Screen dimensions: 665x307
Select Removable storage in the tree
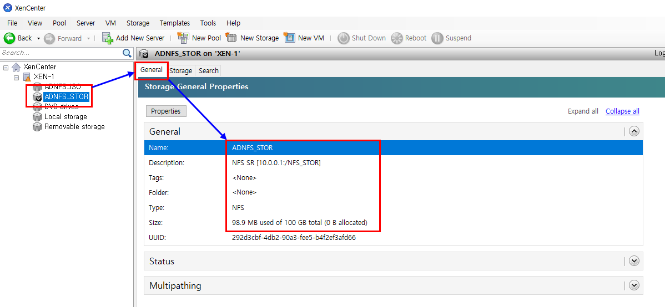pyautogui.click(x=74, y=126)
